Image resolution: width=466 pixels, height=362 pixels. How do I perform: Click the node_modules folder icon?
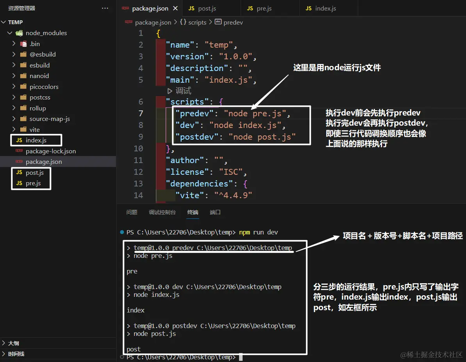point(19,33)
